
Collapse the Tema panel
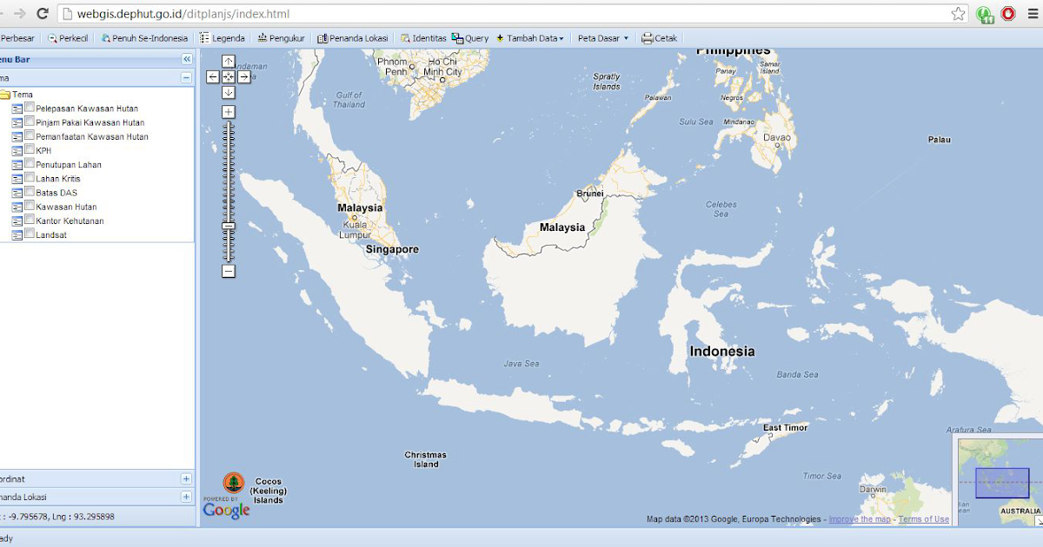(186, 77)
